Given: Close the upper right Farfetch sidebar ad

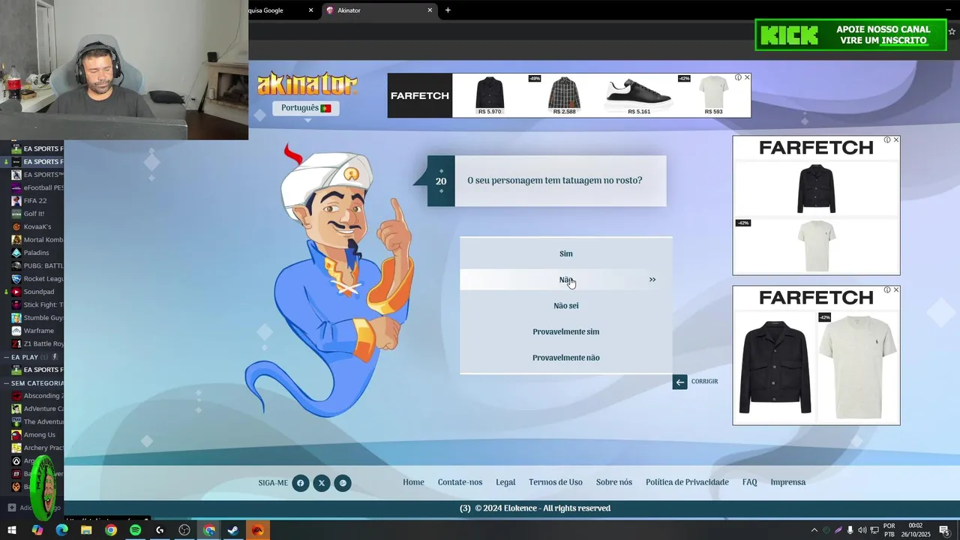Looking at the screenshot, I should click(895, 139).
